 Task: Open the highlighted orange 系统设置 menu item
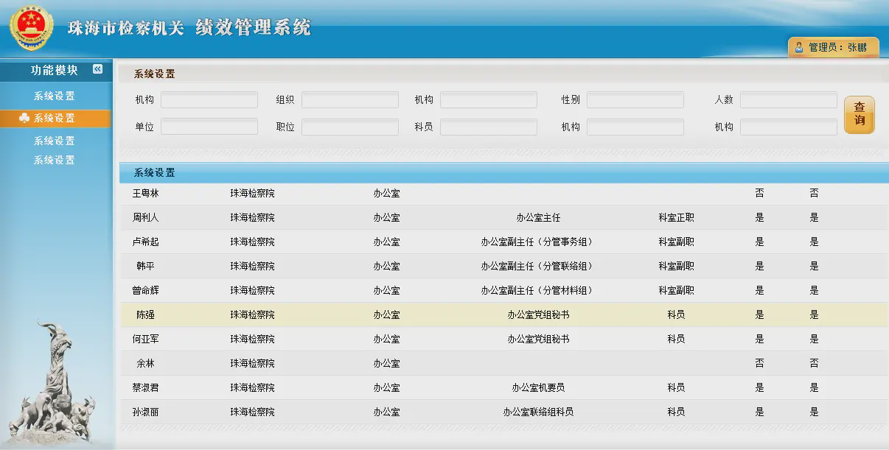point(55,118)
